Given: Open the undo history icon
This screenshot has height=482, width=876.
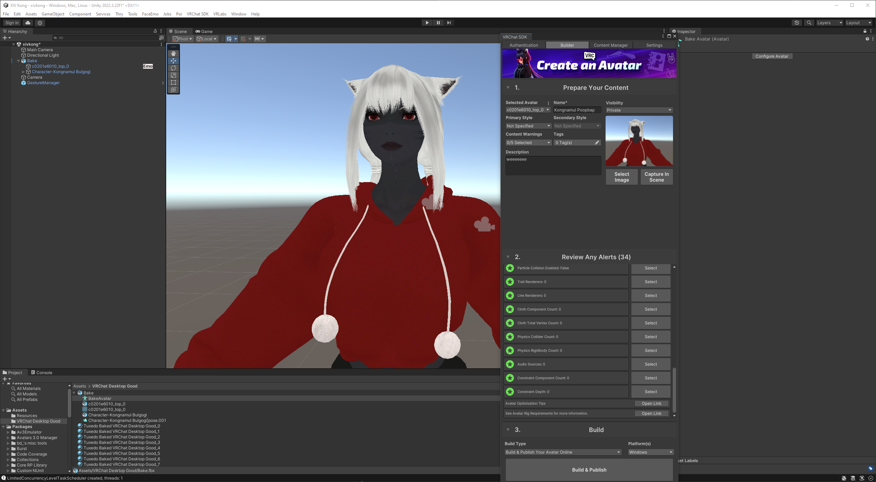Looking at the screenshot, I should [x=797, y=23].
